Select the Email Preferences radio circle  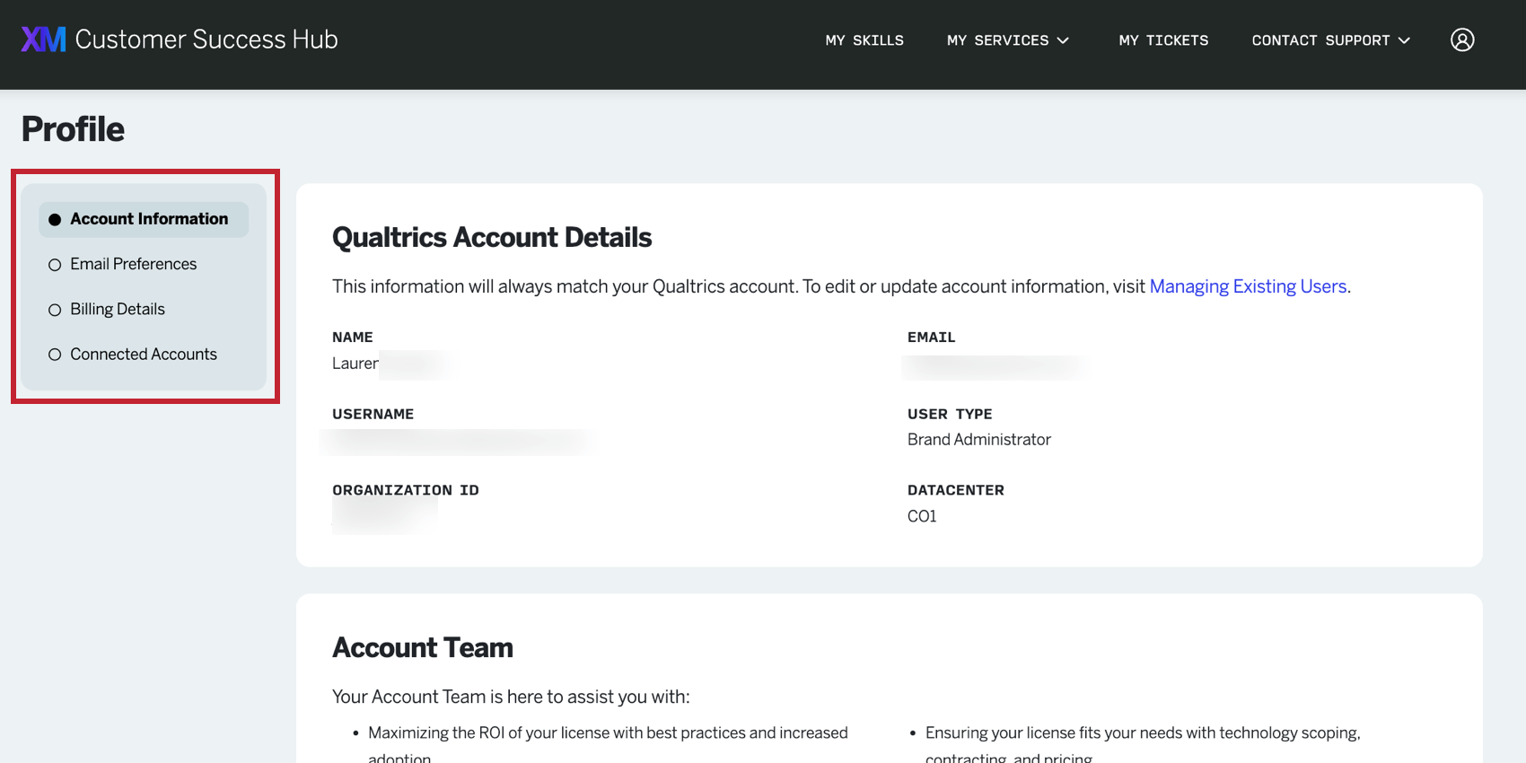[x=55, y=265]
